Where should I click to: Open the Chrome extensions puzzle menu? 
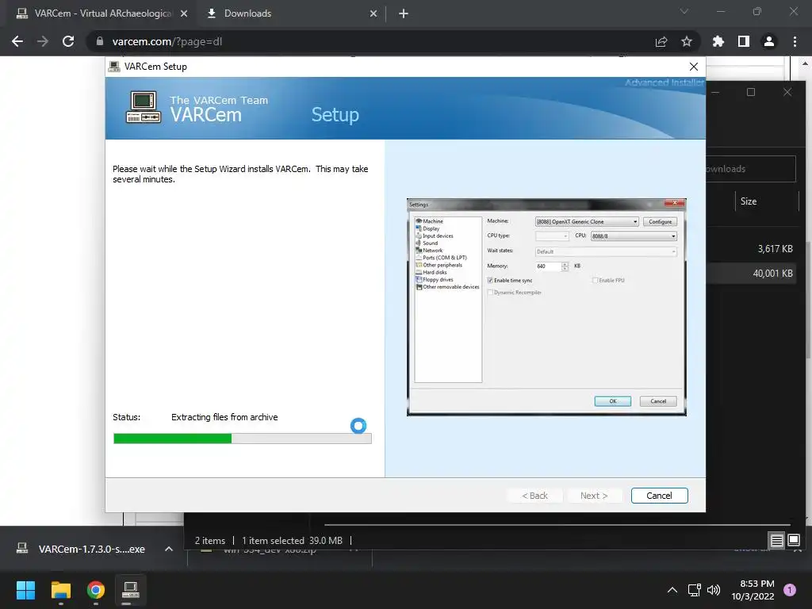click(x=718, y=41)
